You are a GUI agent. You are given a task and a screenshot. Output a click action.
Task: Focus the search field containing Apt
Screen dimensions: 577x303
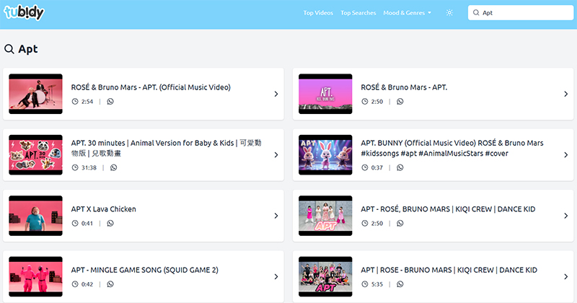tap(520, 13)
